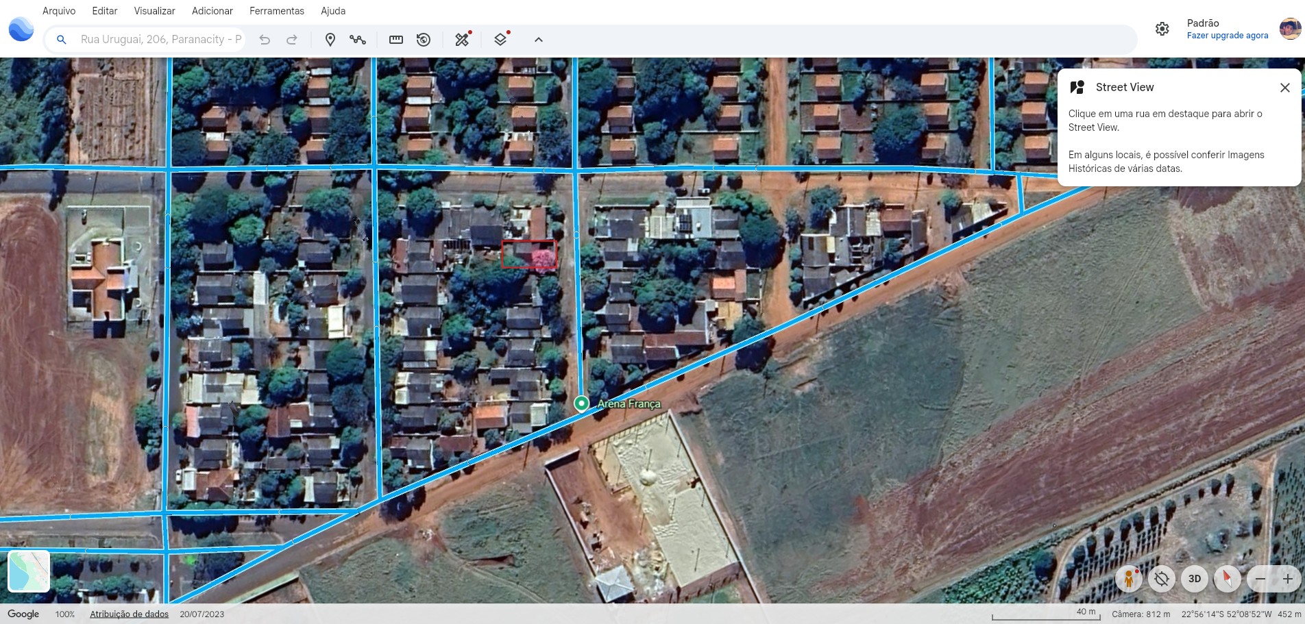Toggle the 3D view button
The width and height of the screenshot is (1305, 624).
1195,579
